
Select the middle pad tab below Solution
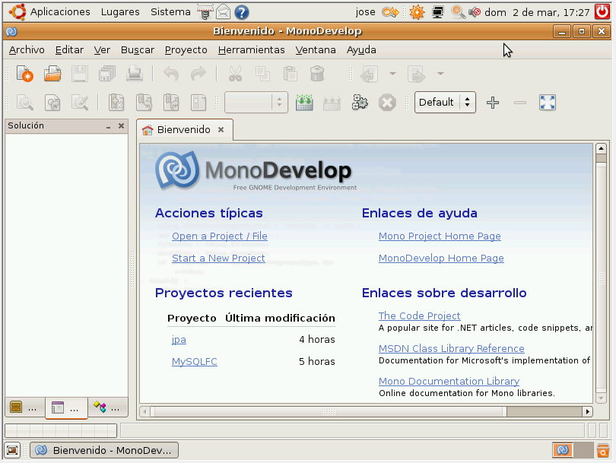click(66, 408)
